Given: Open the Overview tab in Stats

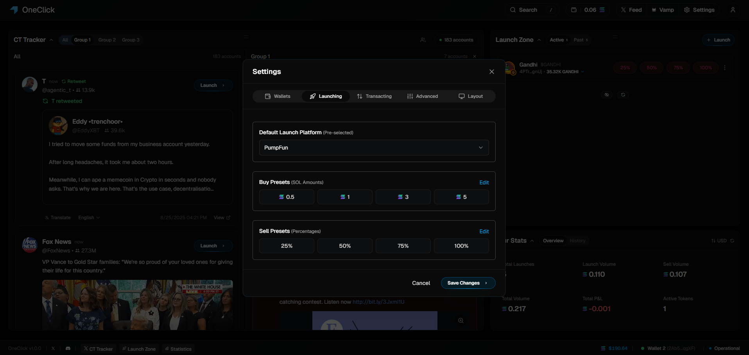Looking at the screenshot, I should (553, 241).
